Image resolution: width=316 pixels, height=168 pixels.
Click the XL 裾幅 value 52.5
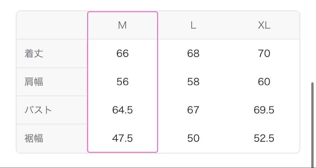coord(264,138)
